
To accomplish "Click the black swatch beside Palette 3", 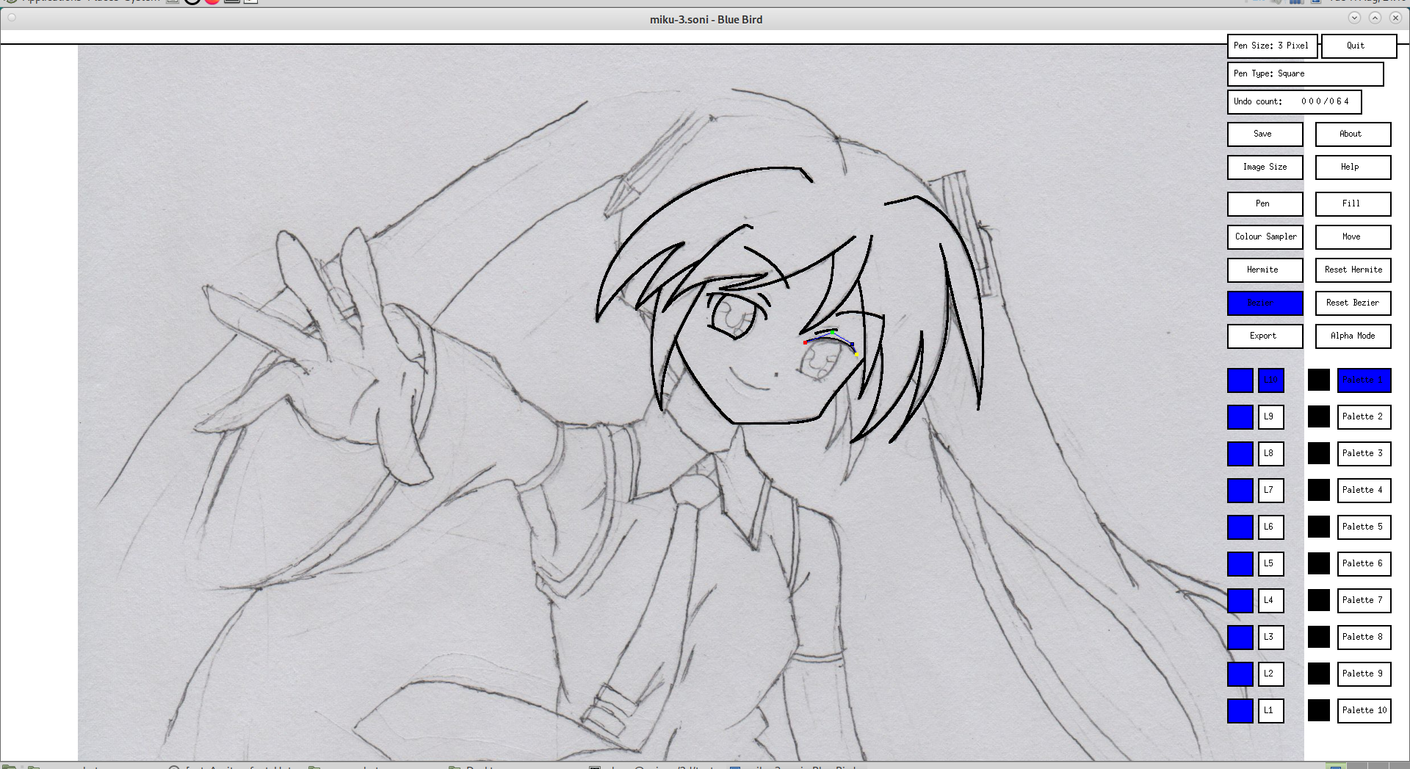I will (1319, 453).
